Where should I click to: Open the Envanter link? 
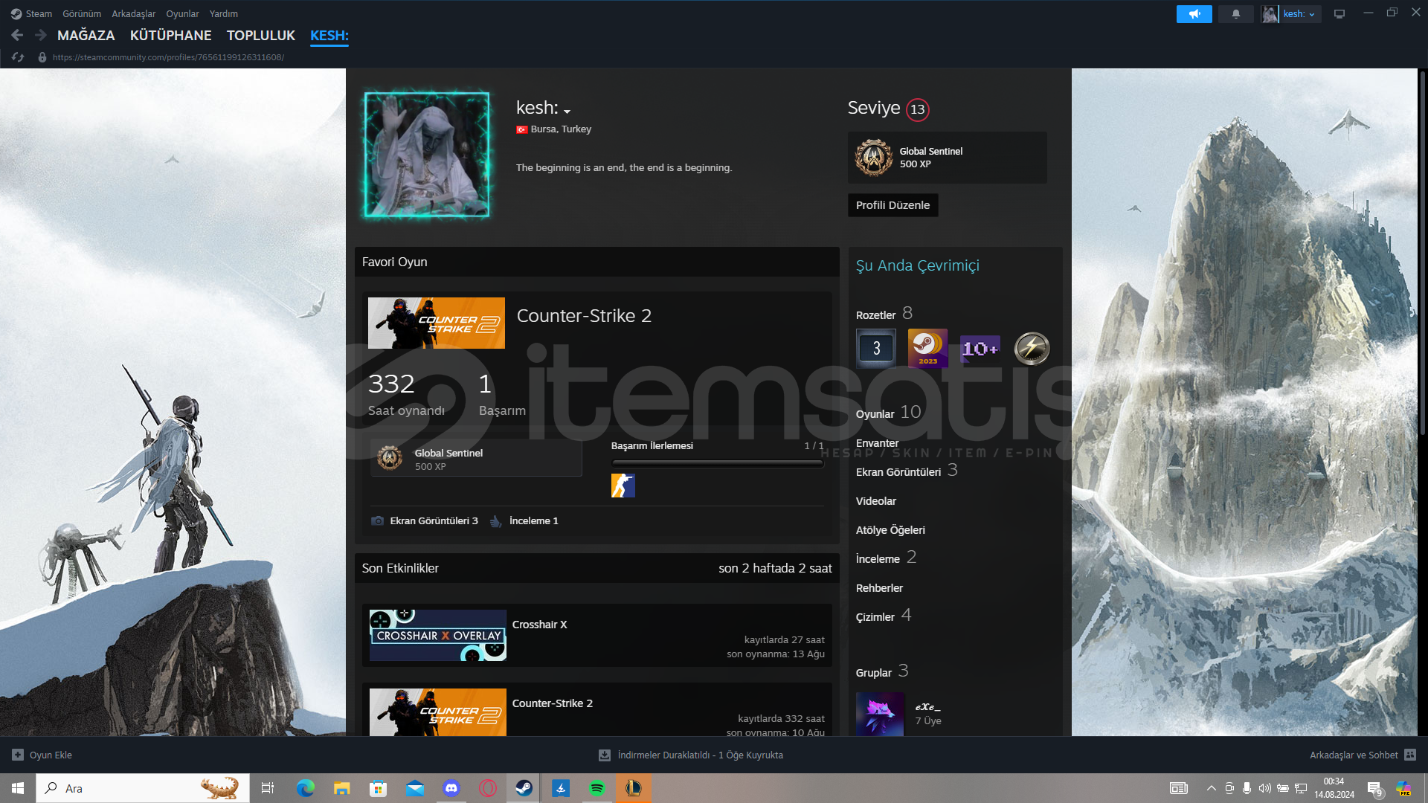(877, 443)
